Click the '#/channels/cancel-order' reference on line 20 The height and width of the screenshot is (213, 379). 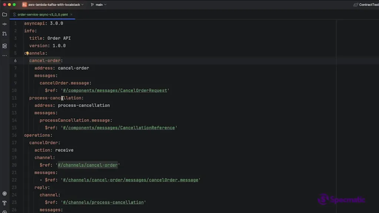tap(88, 165)
